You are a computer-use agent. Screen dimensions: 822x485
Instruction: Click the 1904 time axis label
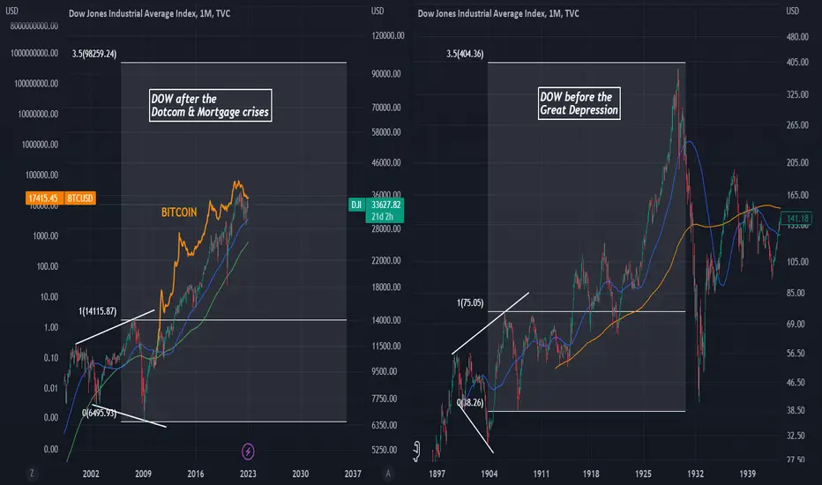[x=489, y=474]
